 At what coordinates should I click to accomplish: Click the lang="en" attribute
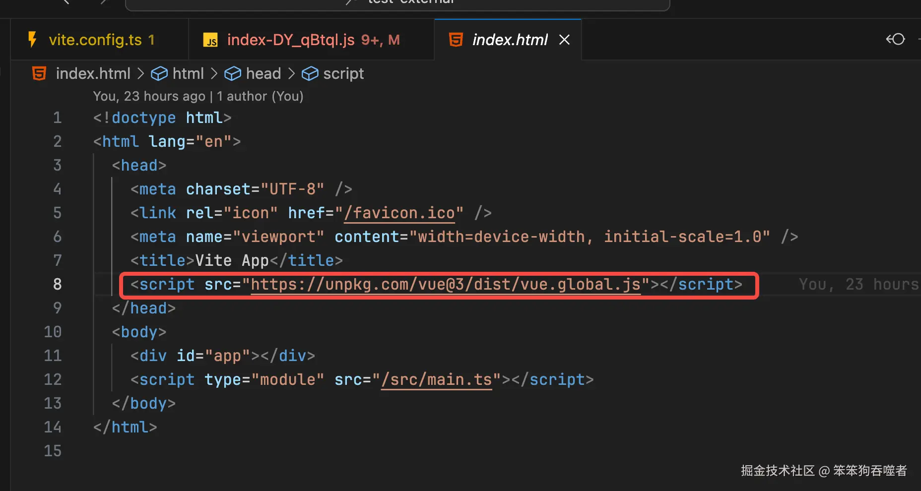click(x=190, y=142)
